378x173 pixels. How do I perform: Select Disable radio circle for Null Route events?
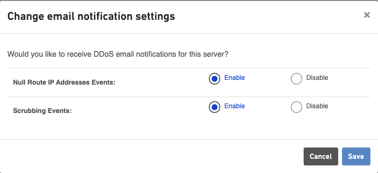point(296,78)
